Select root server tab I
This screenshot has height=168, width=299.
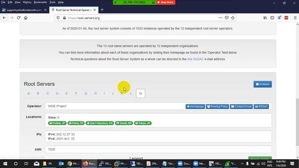104,93
